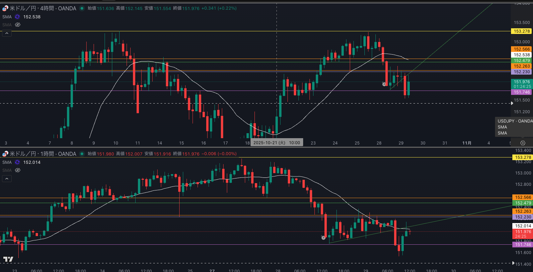Click the green market status dot on 1-hour chart
The height and width of the screenshot is (272, 533).
tap(82, 154)
